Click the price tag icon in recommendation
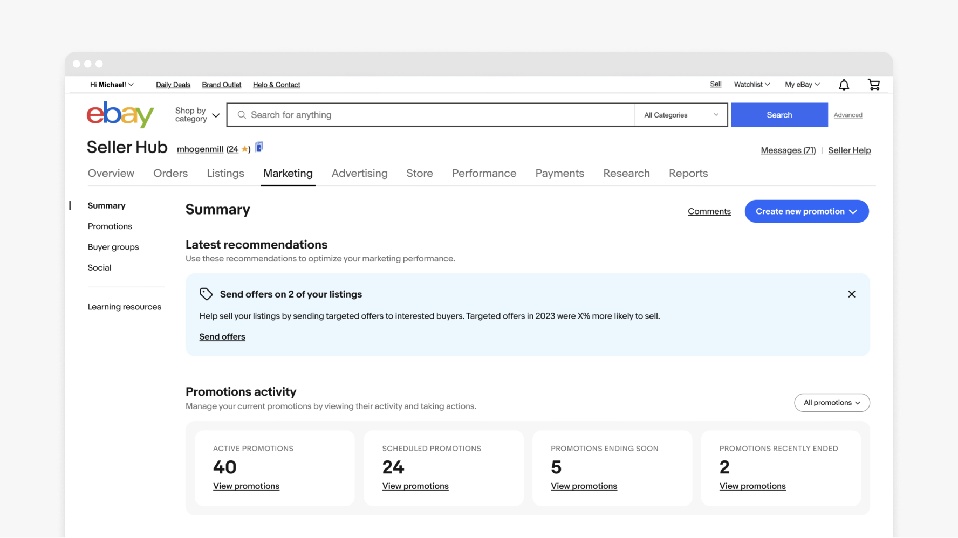Viewport: 958px width, 538px height. pos(206,294)
